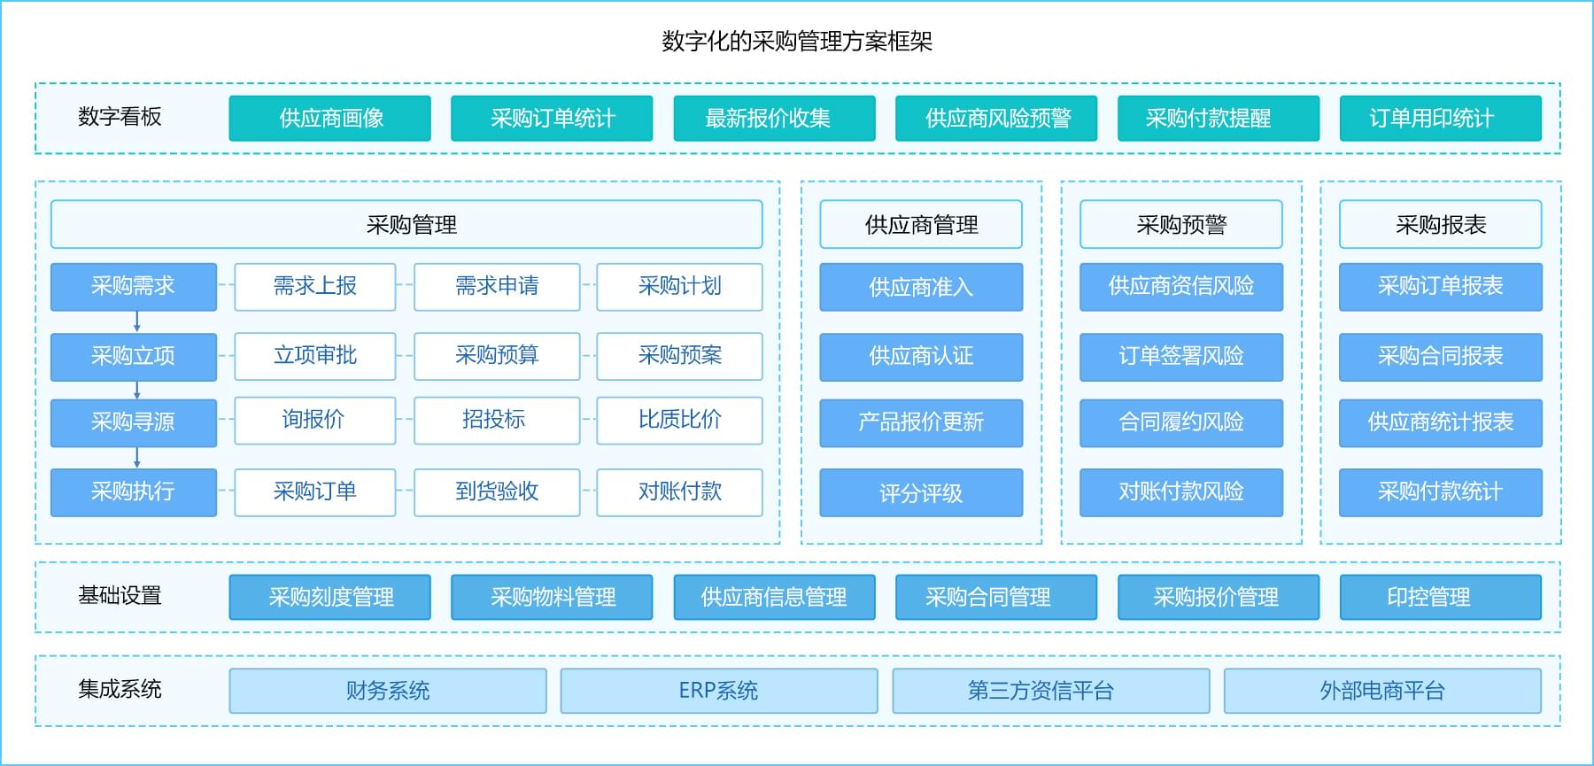Click the 评分评级 block
The height and width of the screenshot is (766, 1594).
[x=921, y=493]
